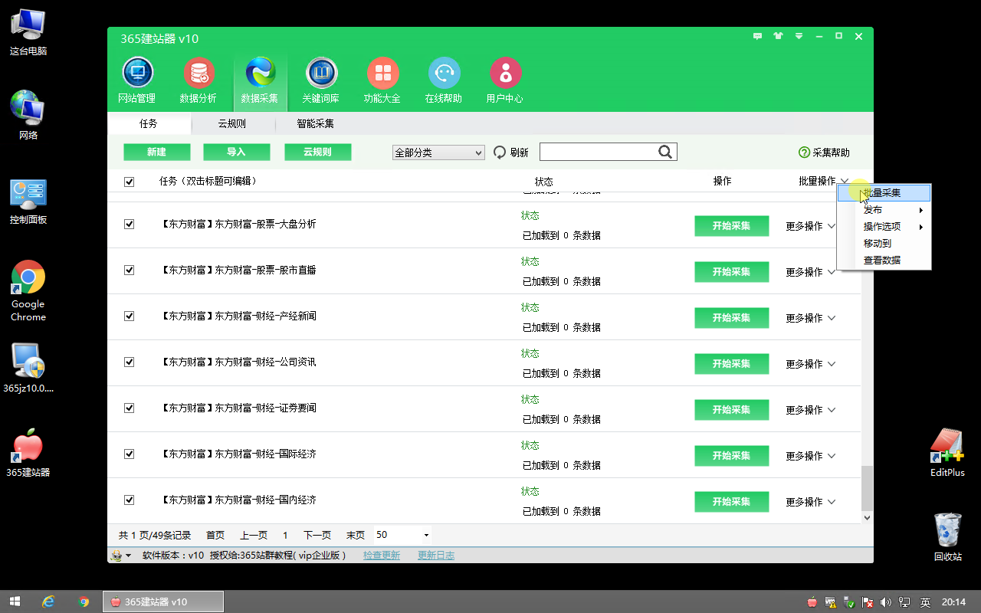Click the status bar settings gear icon
The image size is (981, 613).
pos(117,556)
